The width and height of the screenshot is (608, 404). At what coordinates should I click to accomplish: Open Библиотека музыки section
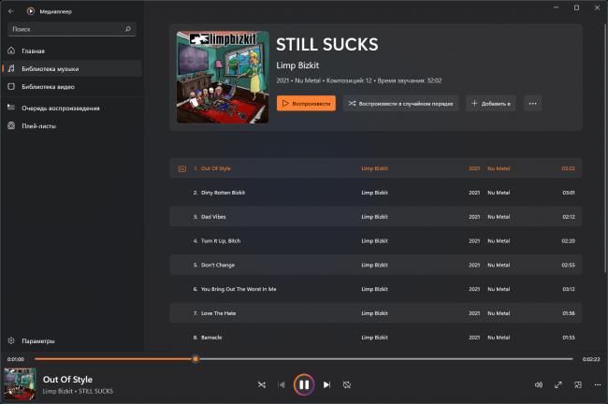(72, 68)
